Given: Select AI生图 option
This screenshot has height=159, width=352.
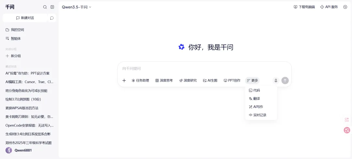Looking at the screenshot, I should [210, 80].
